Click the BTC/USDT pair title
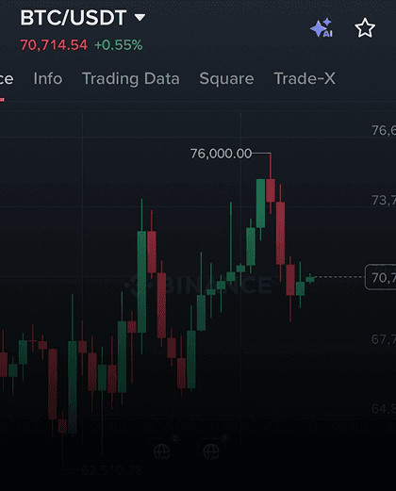The width and height of the screenshot is (396, 491). (74, 18)
